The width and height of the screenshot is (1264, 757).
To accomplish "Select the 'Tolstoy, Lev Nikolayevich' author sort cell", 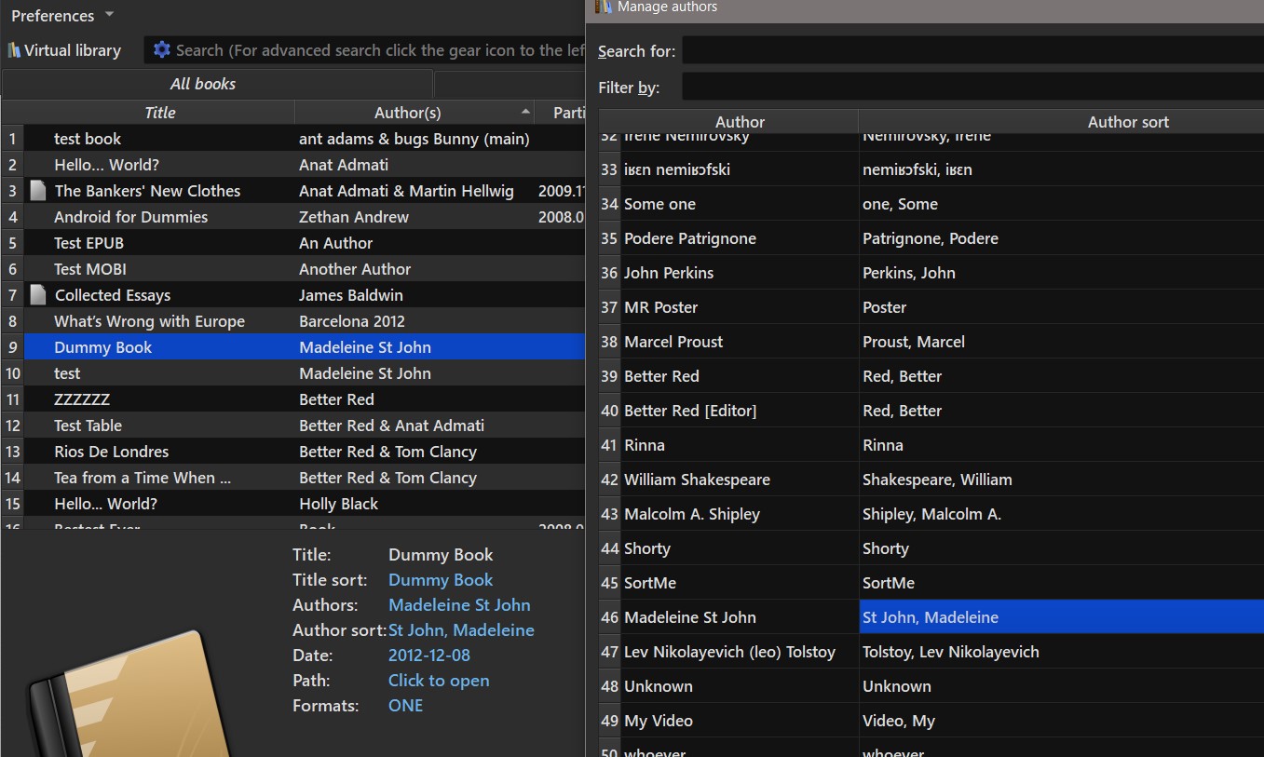I will 950,652.
